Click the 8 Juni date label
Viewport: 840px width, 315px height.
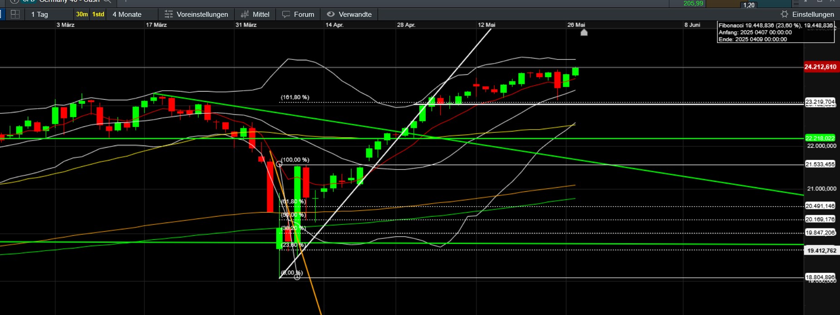693,25
